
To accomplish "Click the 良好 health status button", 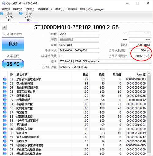I will coord(13,44).
